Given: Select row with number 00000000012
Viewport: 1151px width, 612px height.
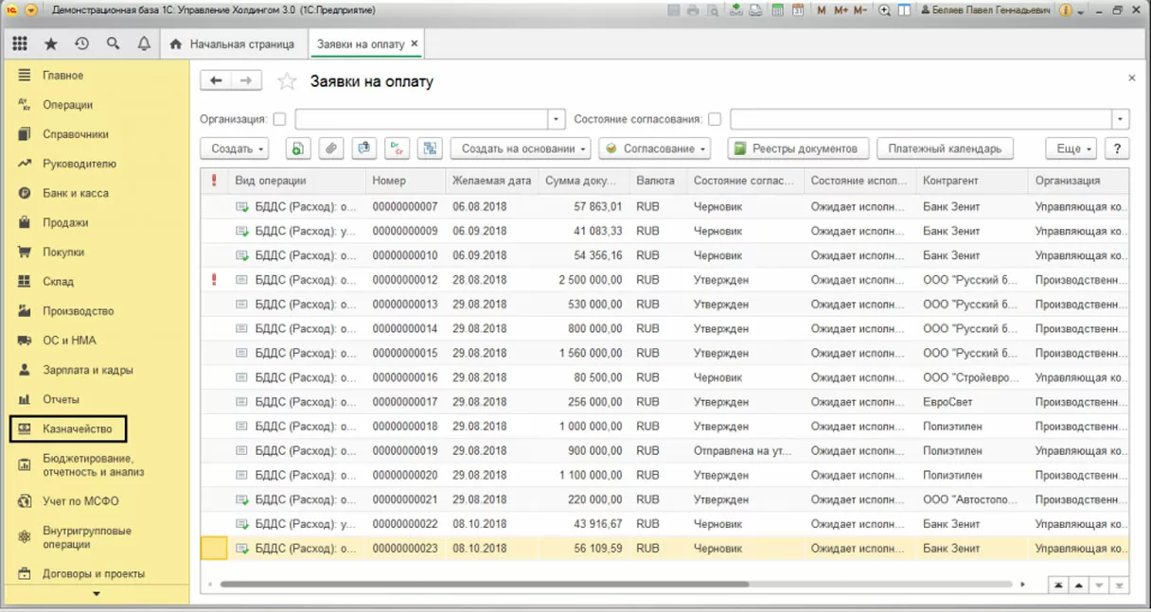Looking at the screenshot, I should coord(405,280).
